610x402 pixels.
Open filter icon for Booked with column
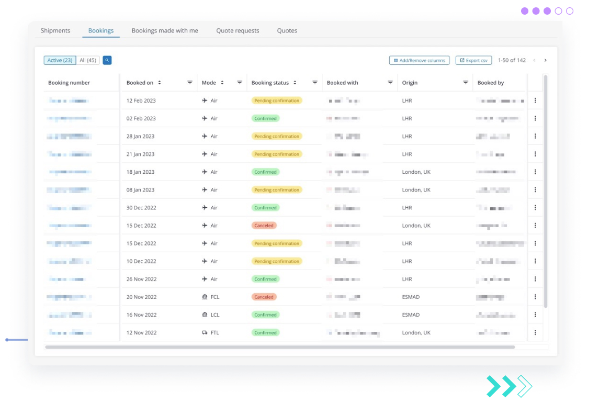point(390,83)
